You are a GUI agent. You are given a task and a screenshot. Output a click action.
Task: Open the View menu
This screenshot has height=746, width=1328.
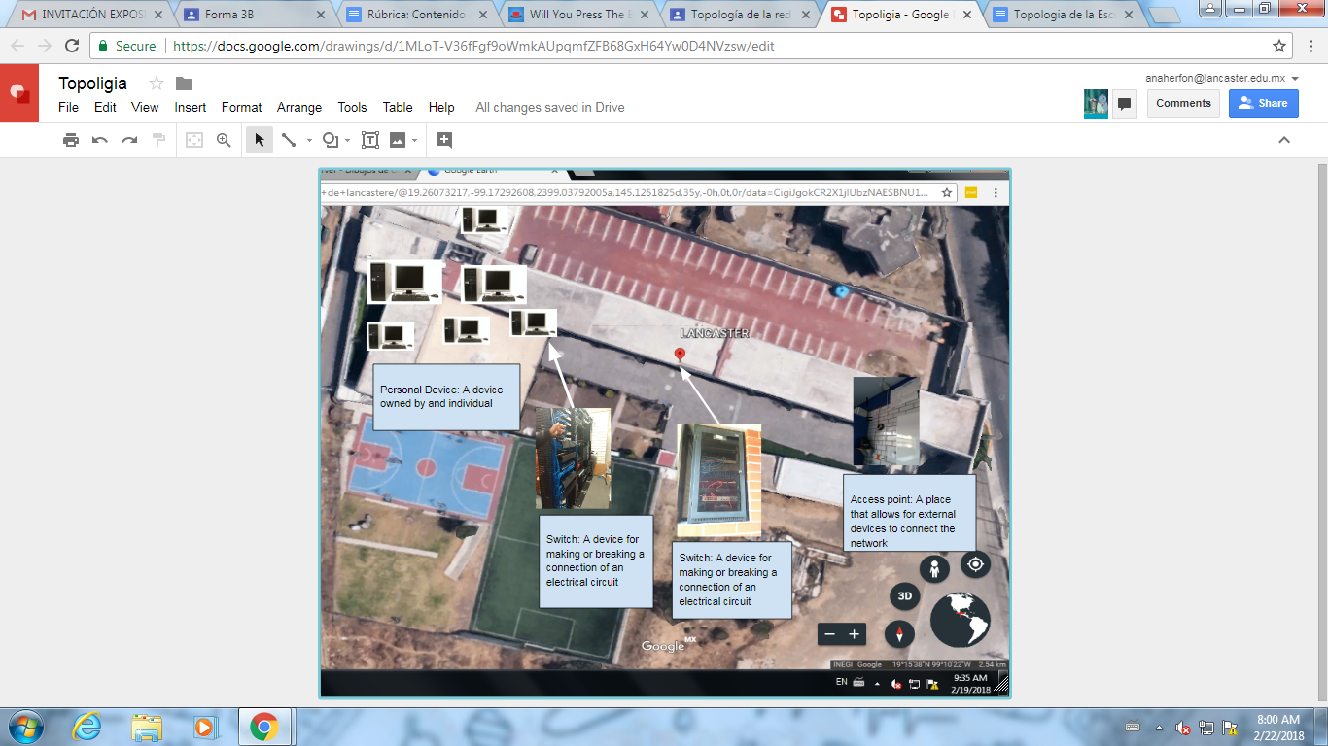point(145,107)
